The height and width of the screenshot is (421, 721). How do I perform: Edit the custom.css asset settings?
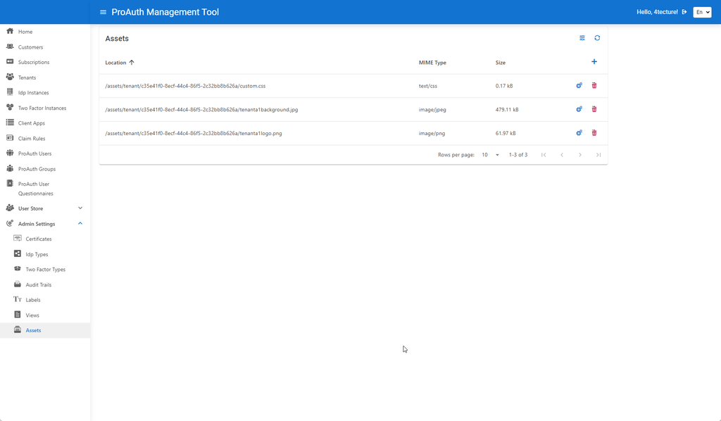click(579, 86)
